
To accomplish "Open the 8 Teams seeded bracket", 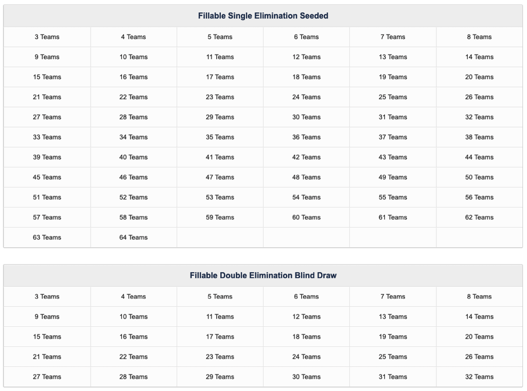I will click(479, 36).
